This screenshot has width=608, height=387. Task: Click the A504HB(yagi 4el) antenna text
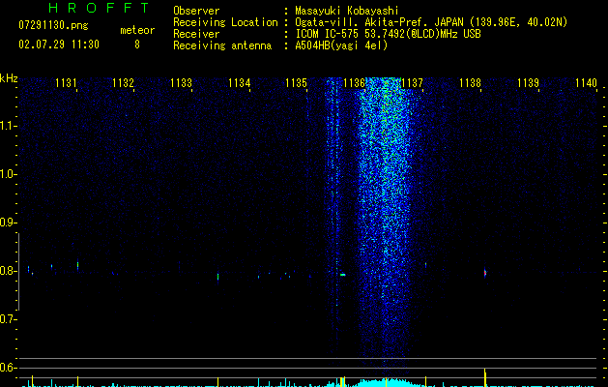(341, 45)
